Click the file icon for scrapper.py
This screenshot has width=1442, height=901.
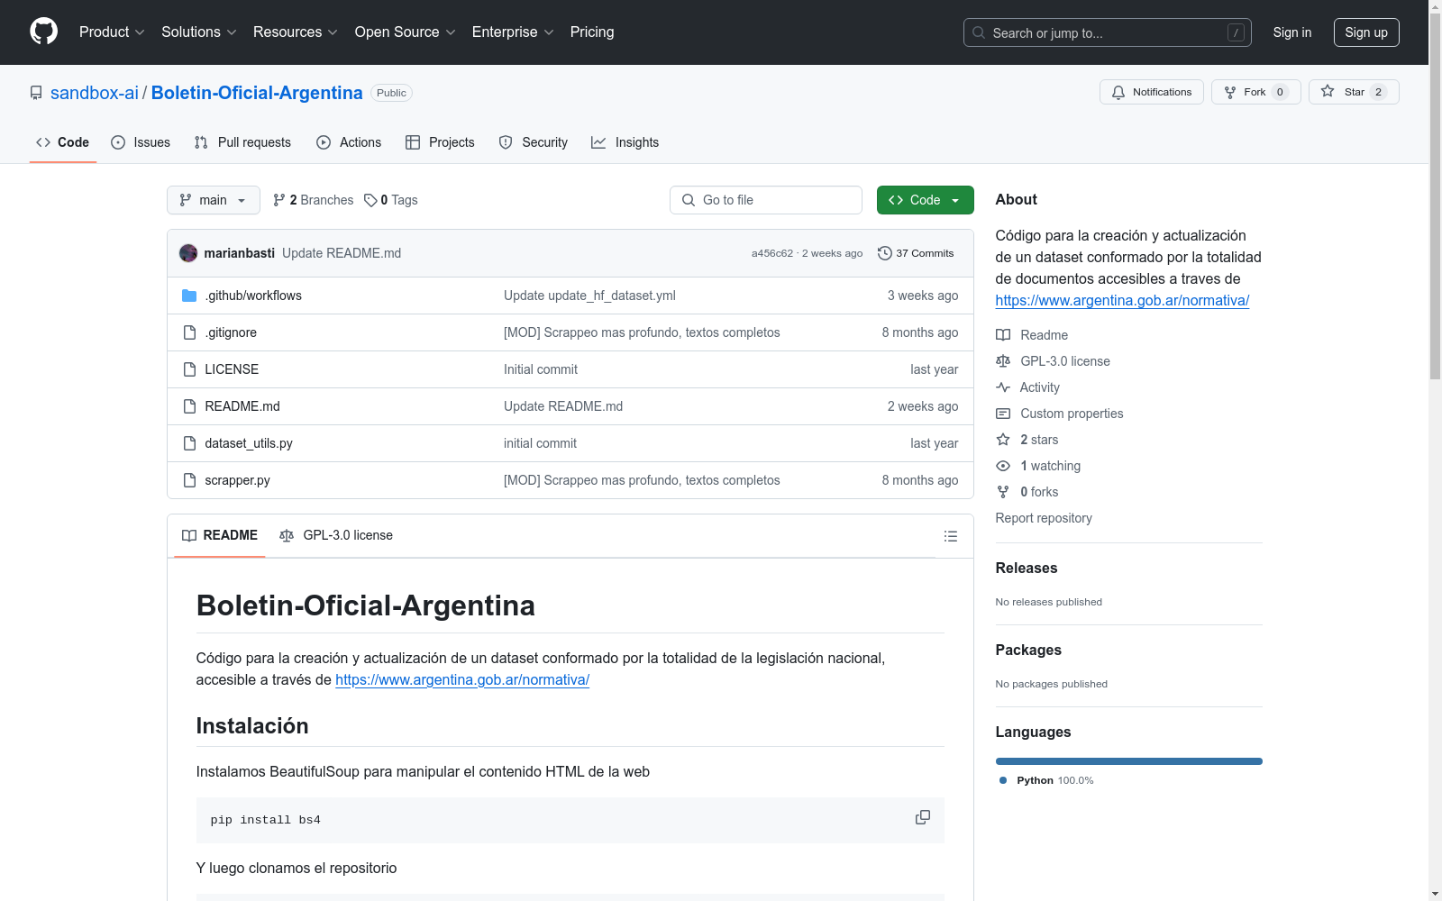(x=189, y=480)
